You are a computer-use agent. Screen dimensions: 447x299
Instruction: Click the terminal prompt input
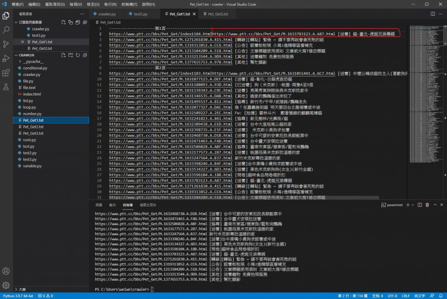coord(152,289)
